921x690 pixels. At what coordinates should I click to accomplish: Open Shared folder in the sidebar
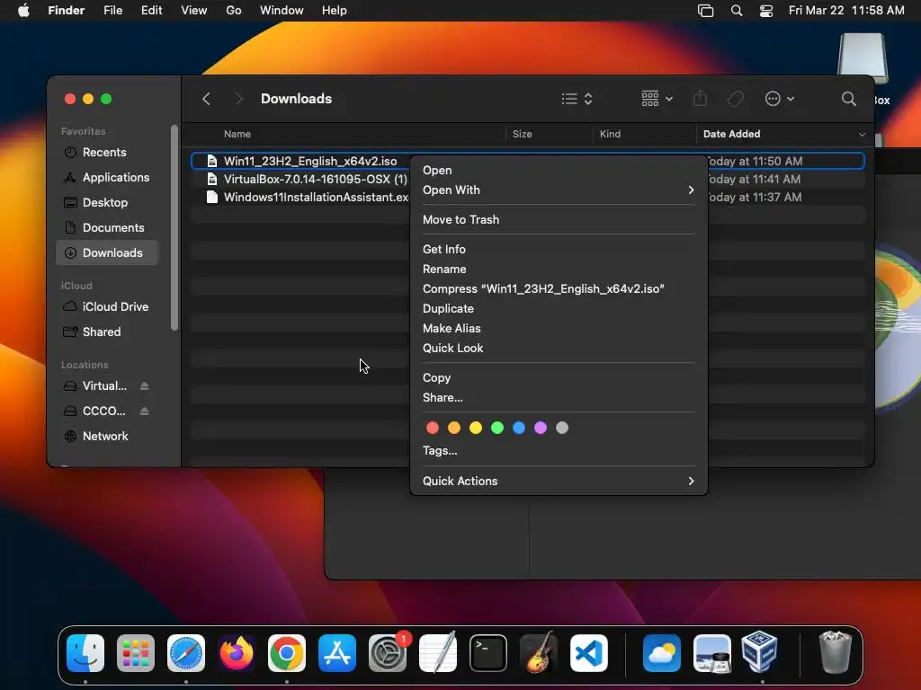(x=102, y=332)
